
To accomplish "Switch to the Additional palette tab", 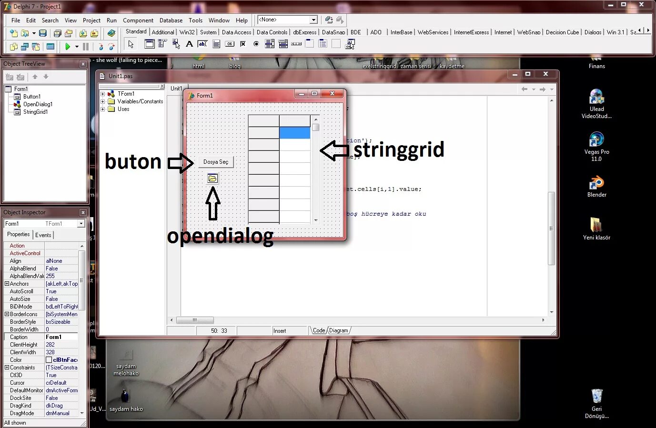I will click(x=163, y=32).
